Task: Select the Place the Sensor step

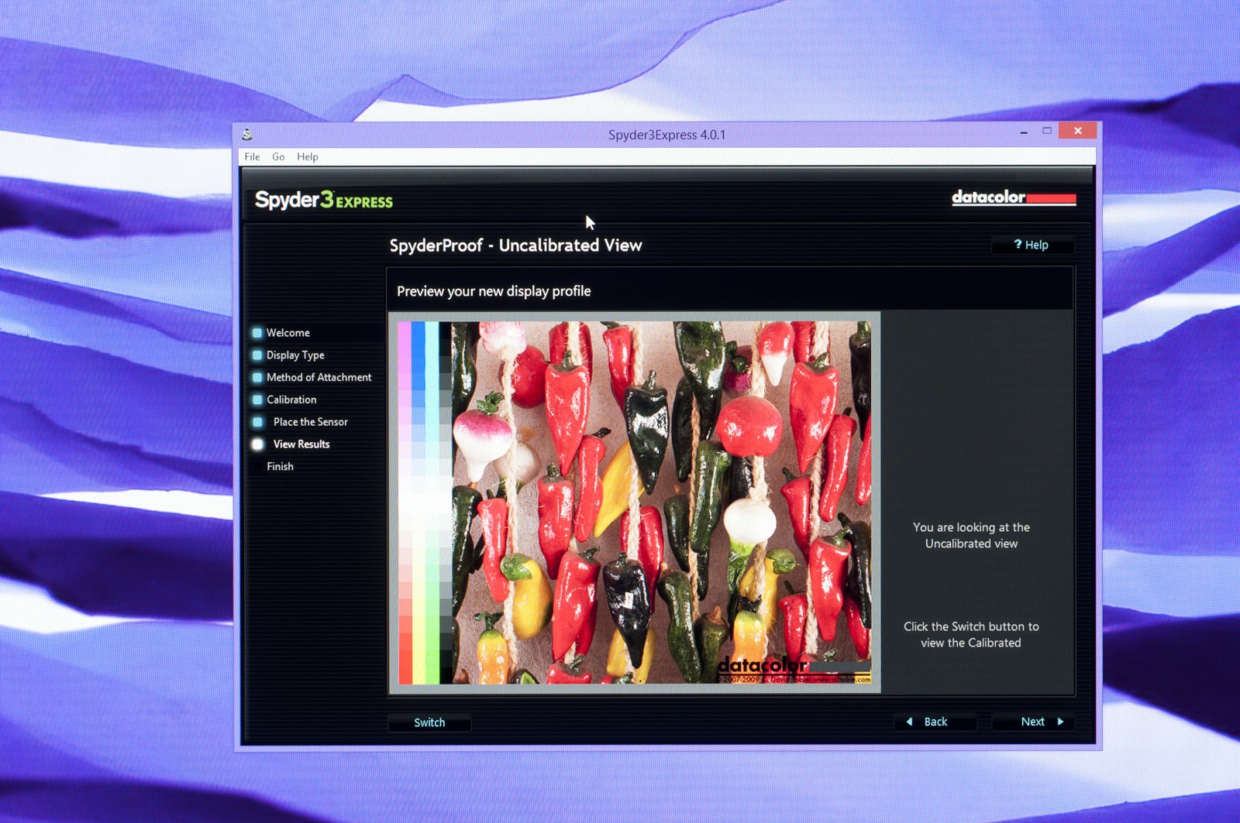Action: tap(310, 422)
